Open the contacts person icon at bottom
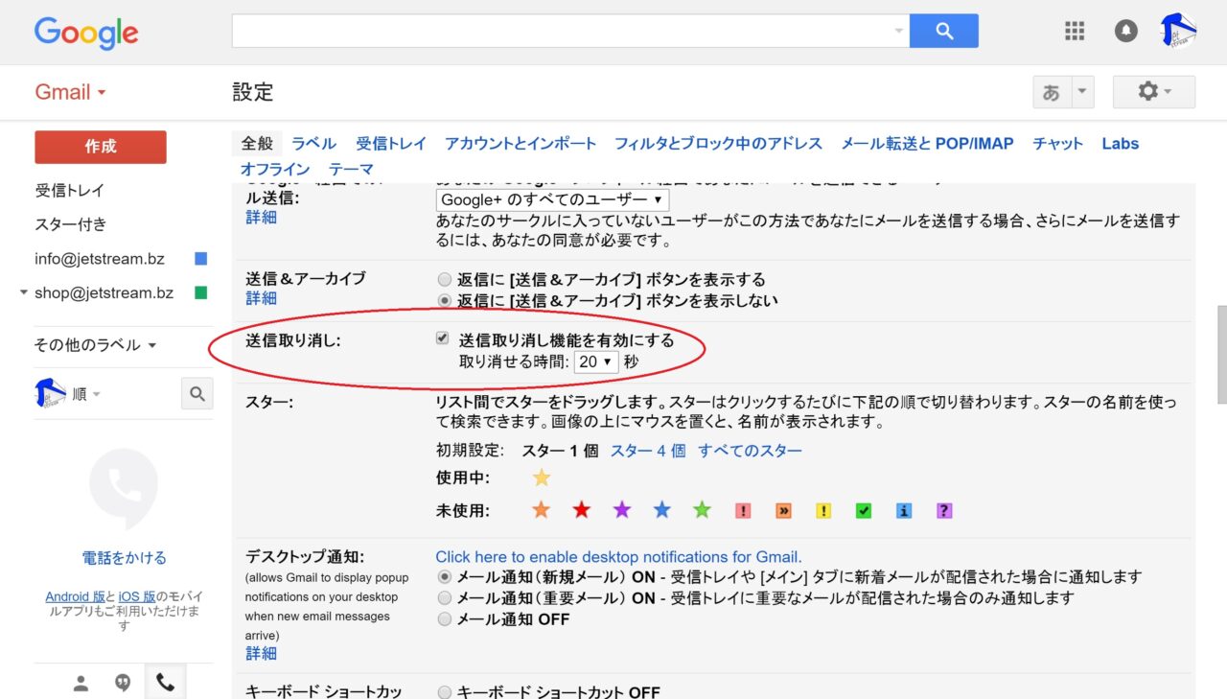Image resolution: width=1227 pixels, height=699 pixels. (81, 683)
